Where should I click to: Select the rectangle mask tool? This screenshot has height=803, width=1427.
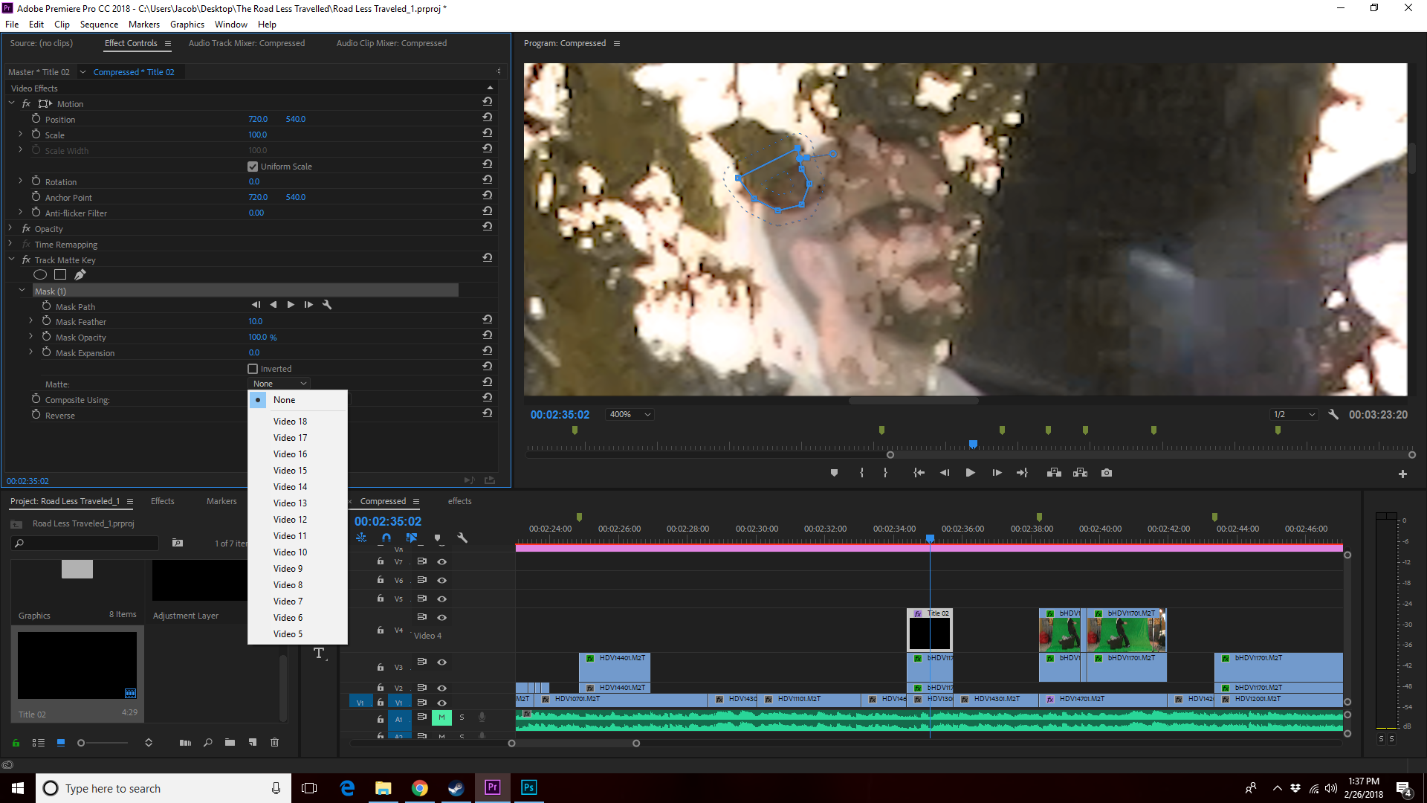60,274
